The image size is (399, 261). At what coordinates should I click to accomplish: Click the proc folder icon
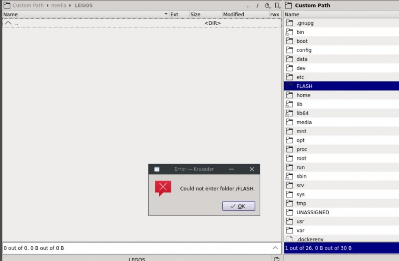pos(289,149)
